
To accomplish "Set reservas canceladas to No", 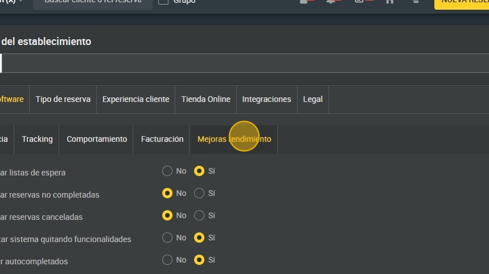I will pyautogui.click(x=167, y=215).
